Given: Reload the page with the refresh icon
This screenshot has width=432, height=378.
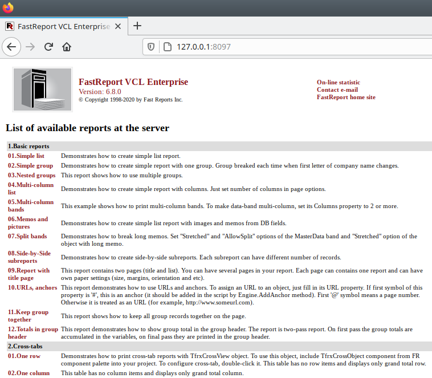Looking at the screenshot, I should [48, 47].
